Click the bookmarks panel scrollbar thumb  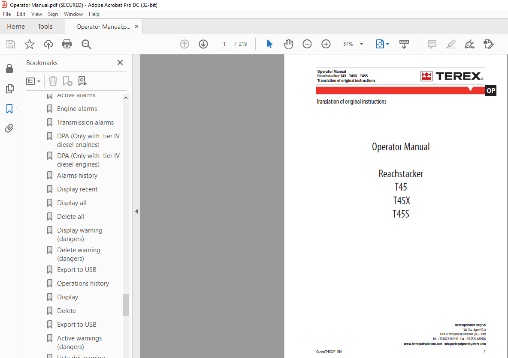click(x=126, y=304)
